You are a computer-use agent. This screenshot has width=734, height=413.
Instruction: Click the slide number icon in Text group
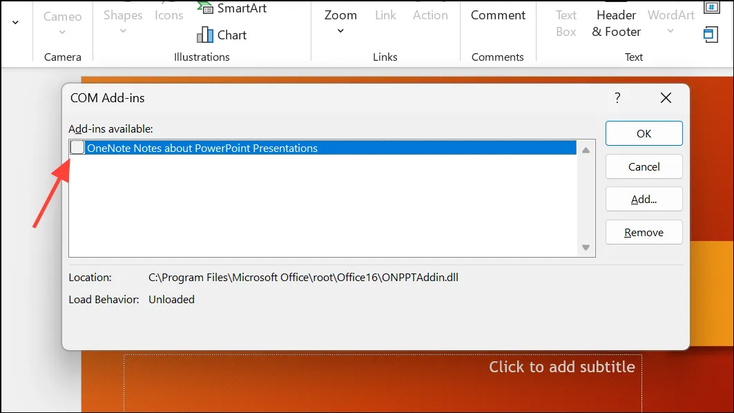click(711, 8)
